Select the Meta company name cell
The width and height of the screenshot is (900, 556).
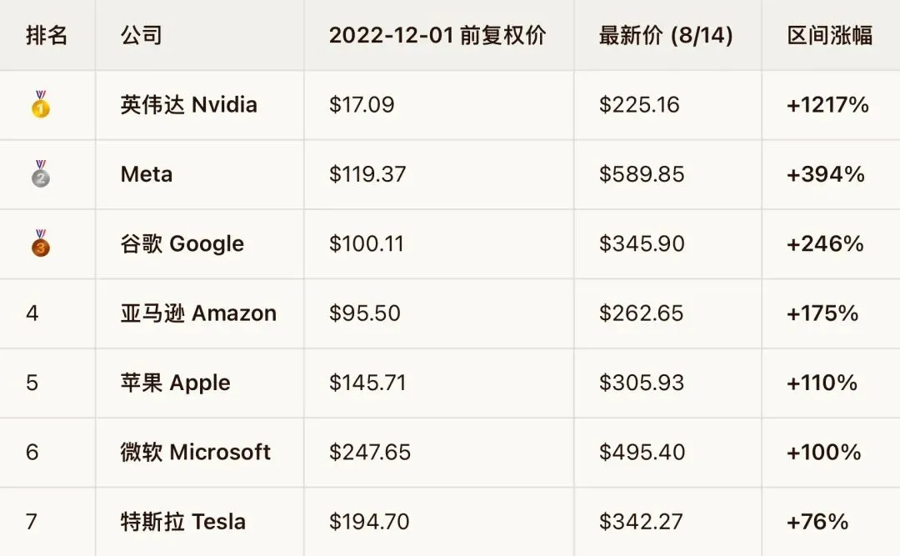click(x=200, y=174)
